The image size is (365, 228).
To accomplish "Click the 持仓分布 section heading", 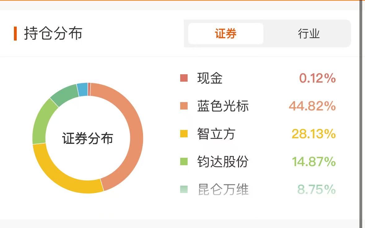I will pos(53,33).
